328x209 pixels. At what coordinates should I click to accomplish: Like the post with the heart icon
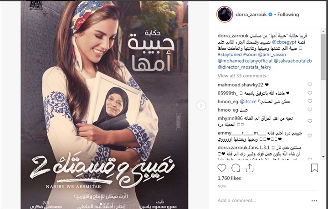click(222, 168)
